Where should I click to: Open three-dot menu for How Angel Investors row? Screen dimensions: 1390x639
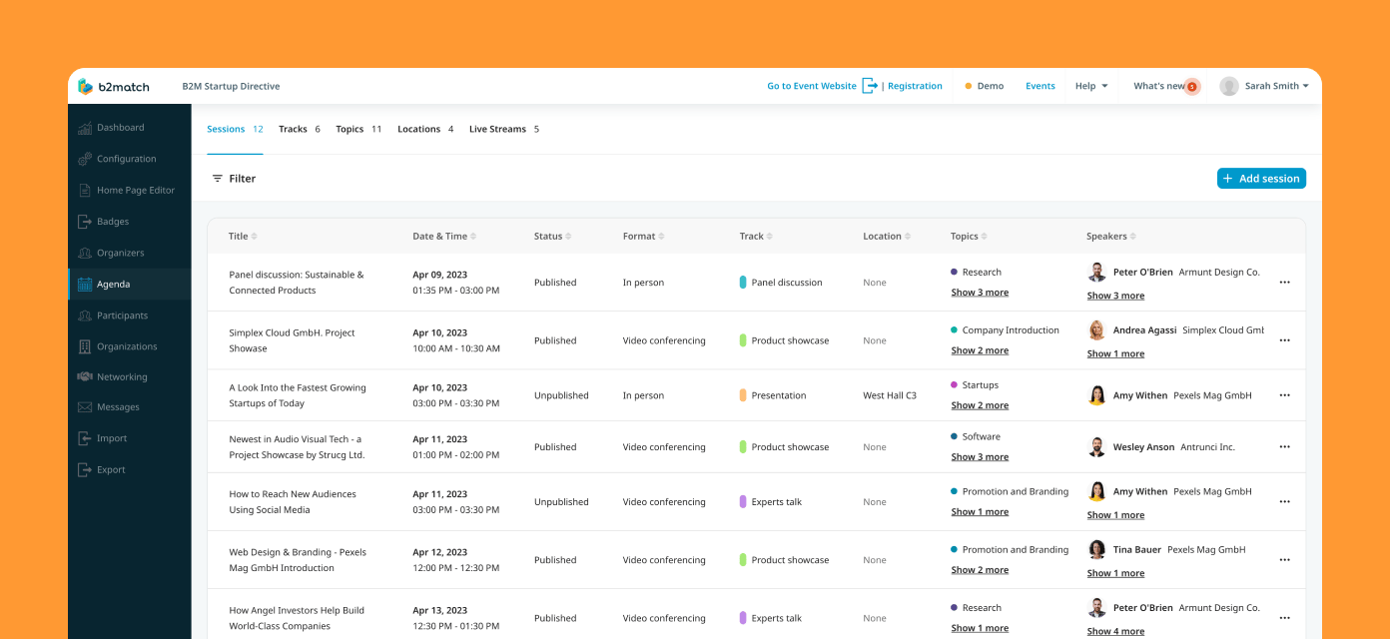[1284, 618]
